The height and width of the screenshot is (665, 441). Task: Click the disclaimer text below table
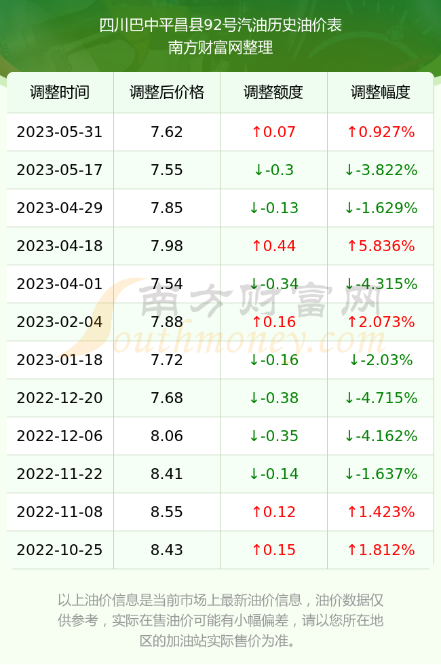point(220,620)
